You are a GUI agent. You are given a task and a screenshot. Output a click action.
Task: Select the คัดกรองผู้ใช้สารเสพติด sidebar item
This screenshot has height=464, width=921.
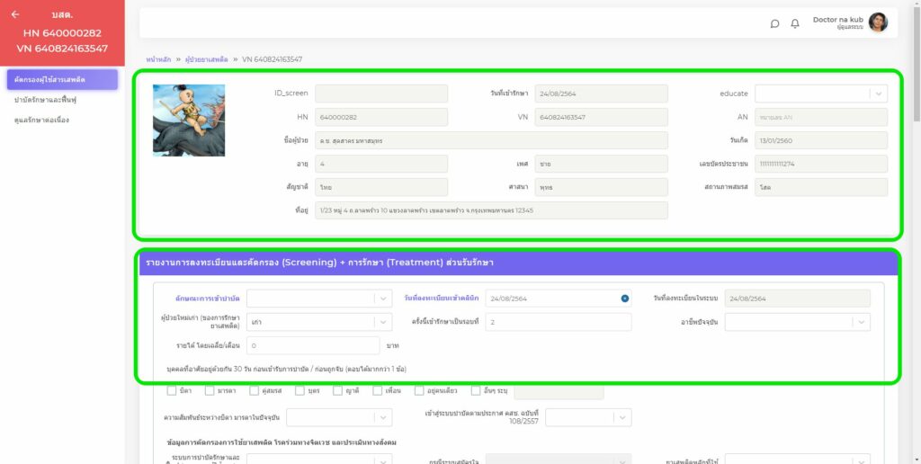point(62,80)
